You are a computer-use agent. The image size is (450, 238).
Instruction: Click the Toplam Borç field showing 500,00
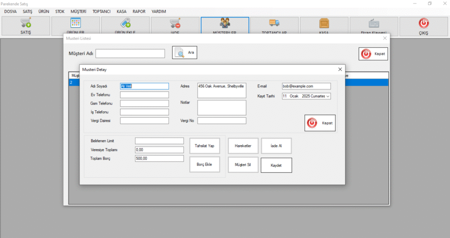click(x=159, y=158)
